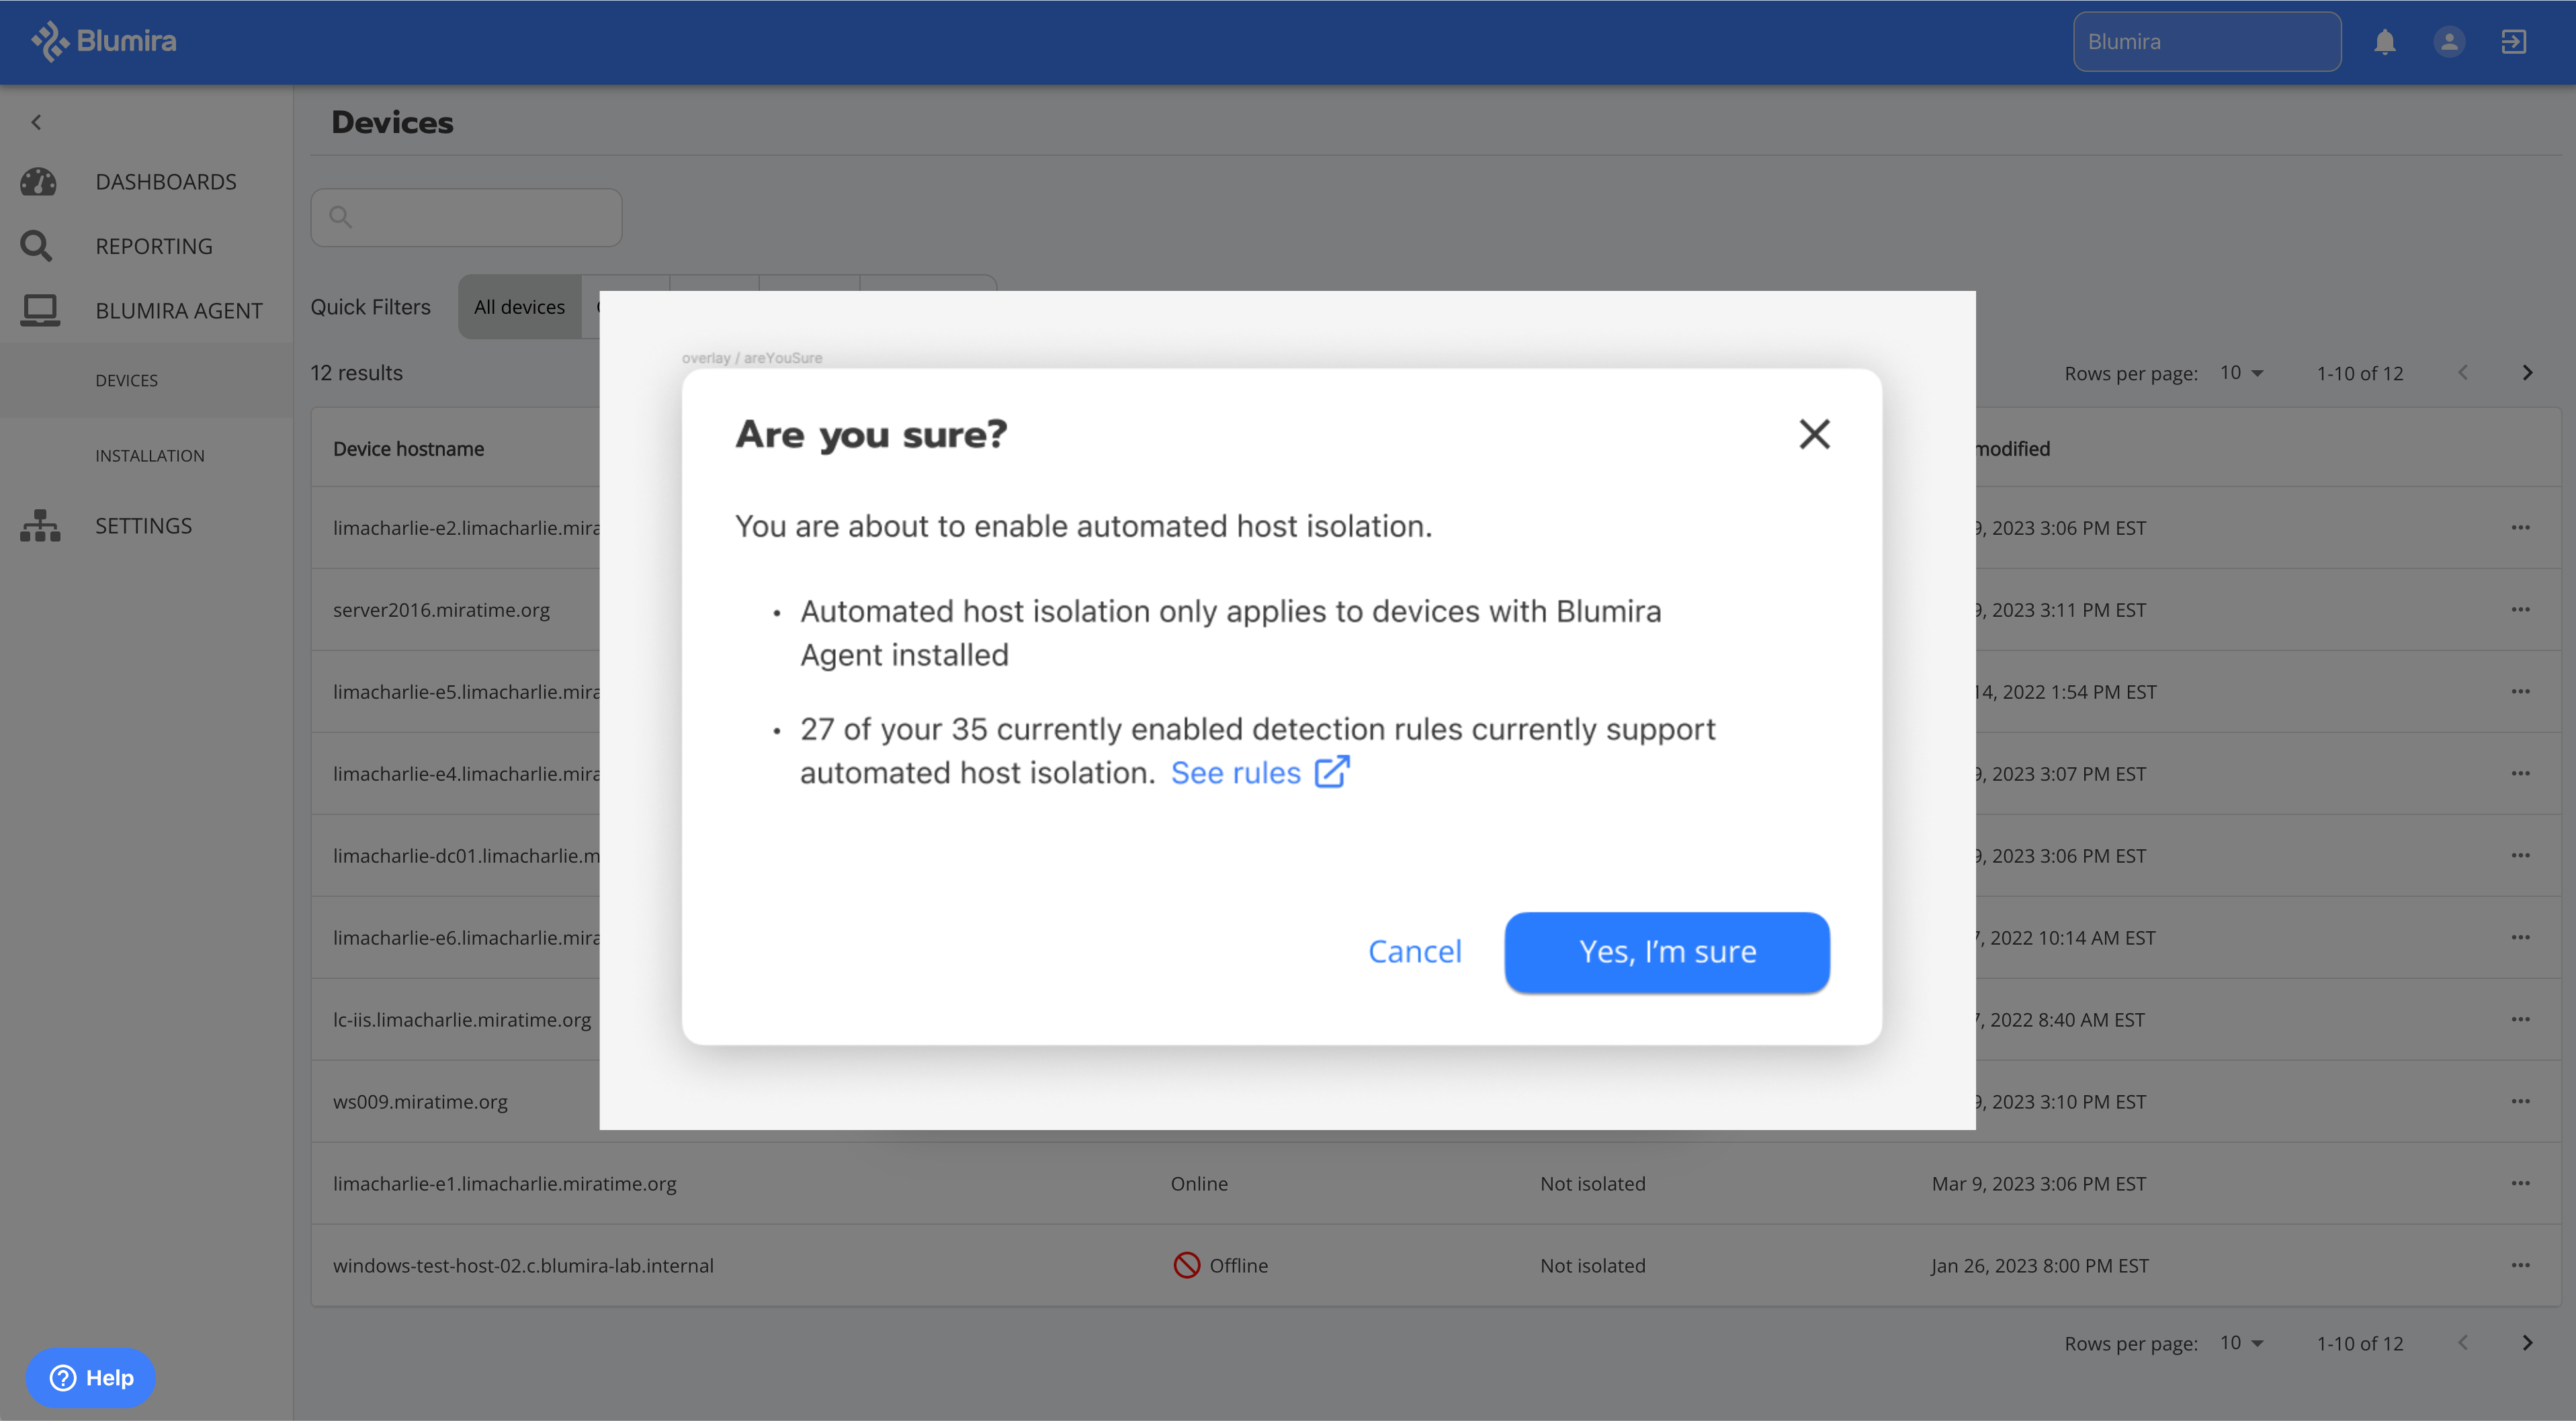Click the Yes, I'm sure button

point(1666,951)
